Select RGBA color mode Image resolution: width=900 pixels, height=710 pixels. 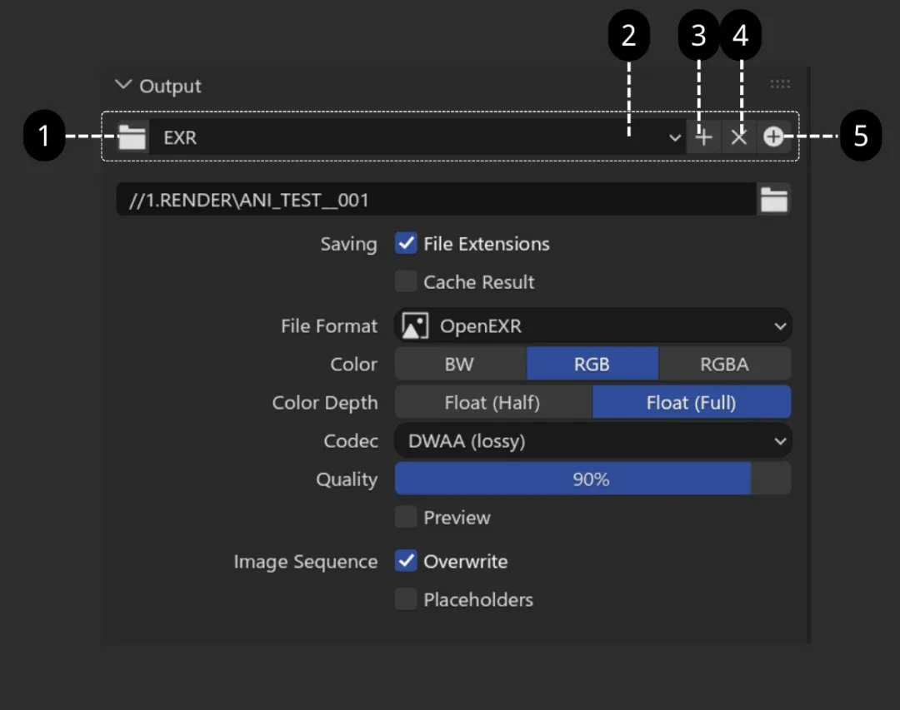[x=724, y=365]
